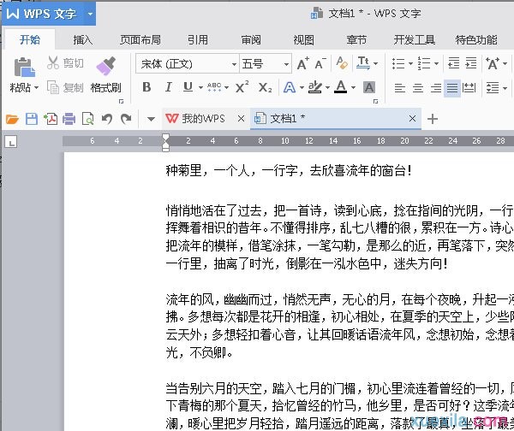Open the 开发工具 ribbon tab
The image size is (514, 431).
[x=415, y=40]
